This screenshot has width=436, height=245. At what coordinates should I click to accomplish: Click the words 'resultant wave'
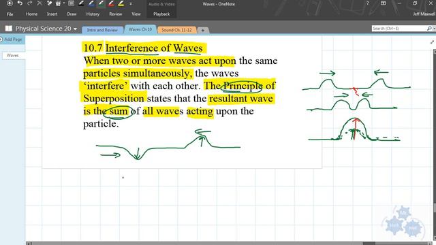click(240, 98)
